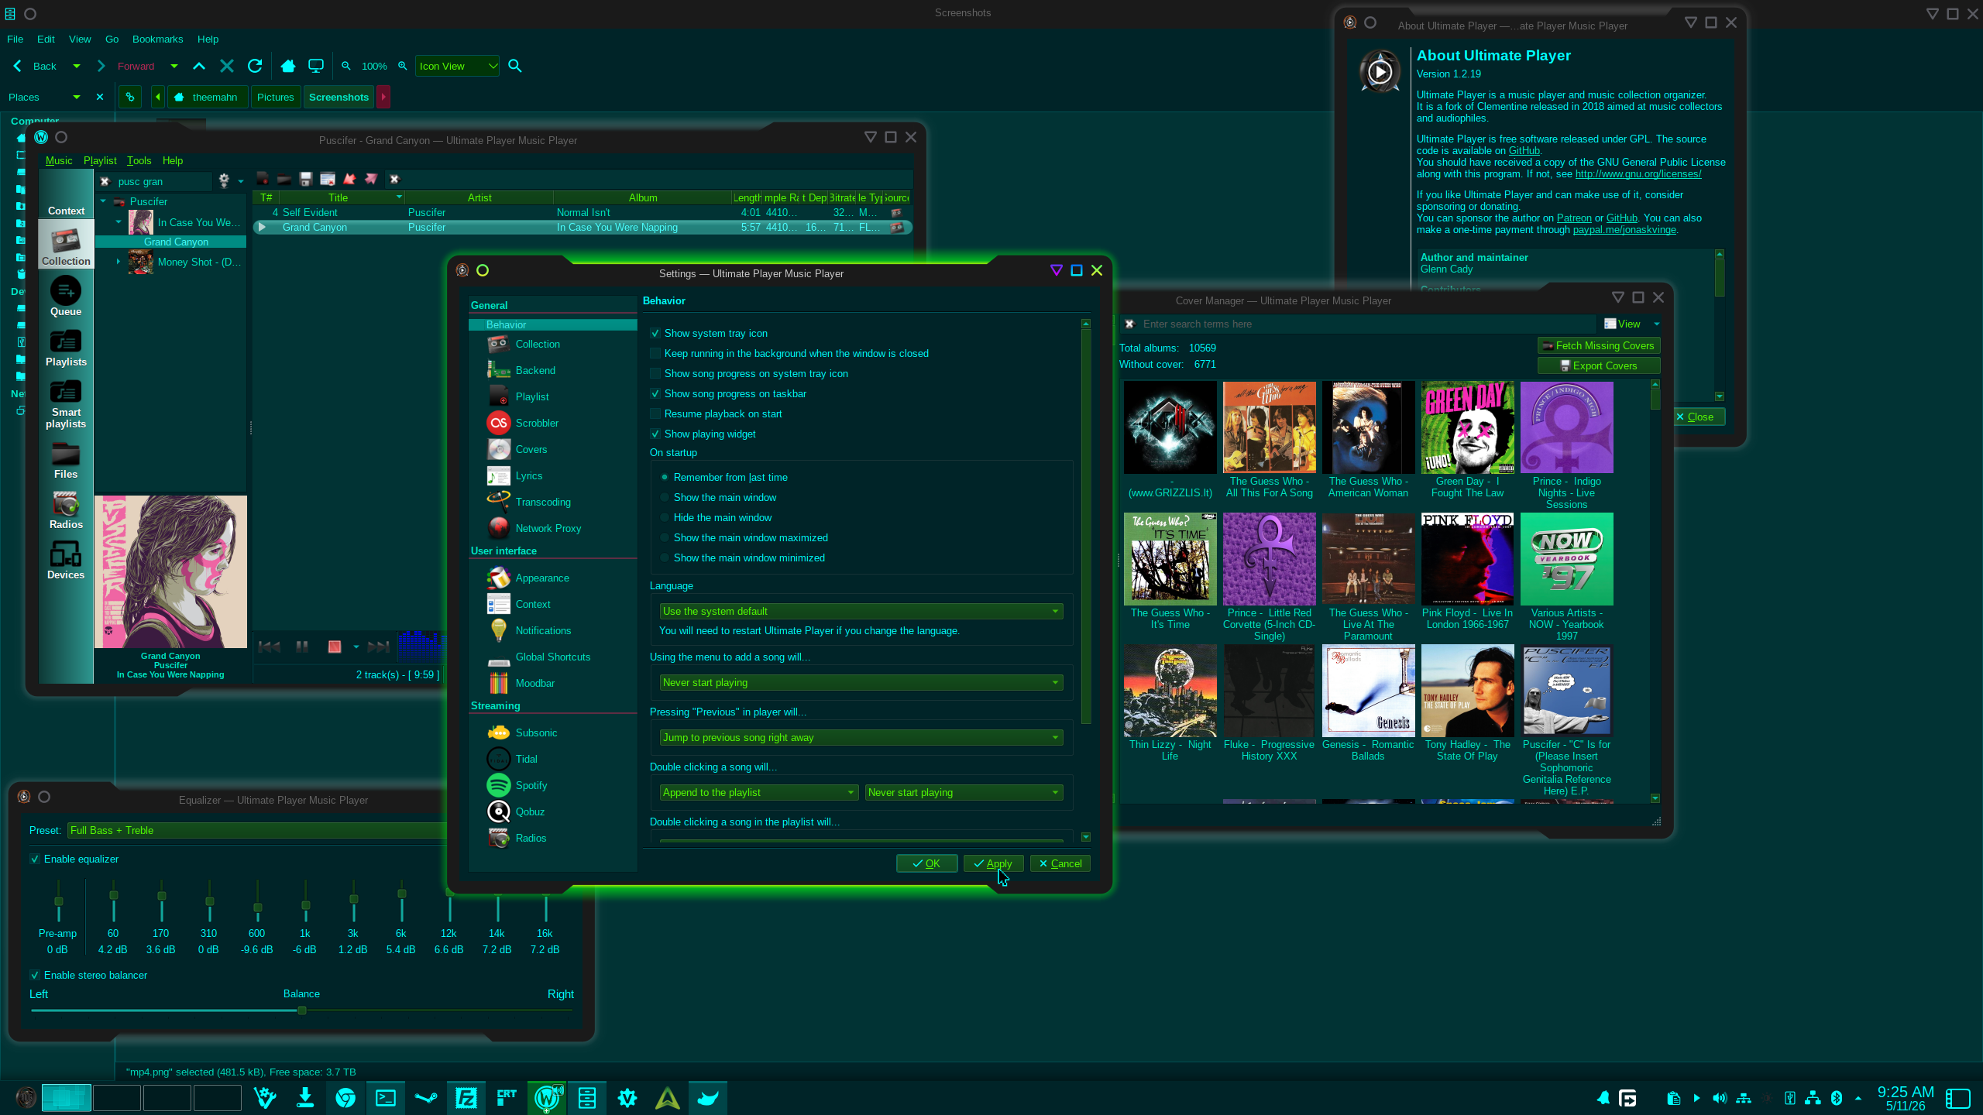
Task: Enable Show song progress on system tray icon
Action: [x=655, y=374]
